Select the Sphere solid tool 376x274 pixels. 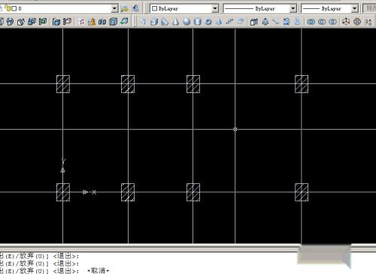186,22
